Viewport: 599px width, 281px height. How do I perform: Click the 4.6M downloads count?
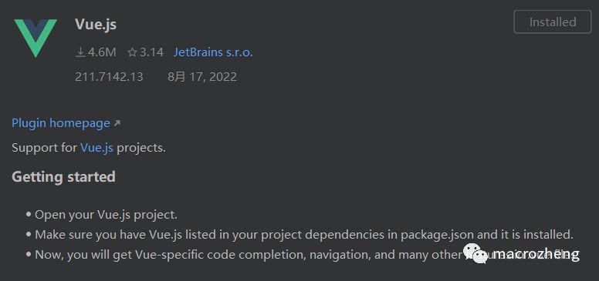tap(102, 52)
